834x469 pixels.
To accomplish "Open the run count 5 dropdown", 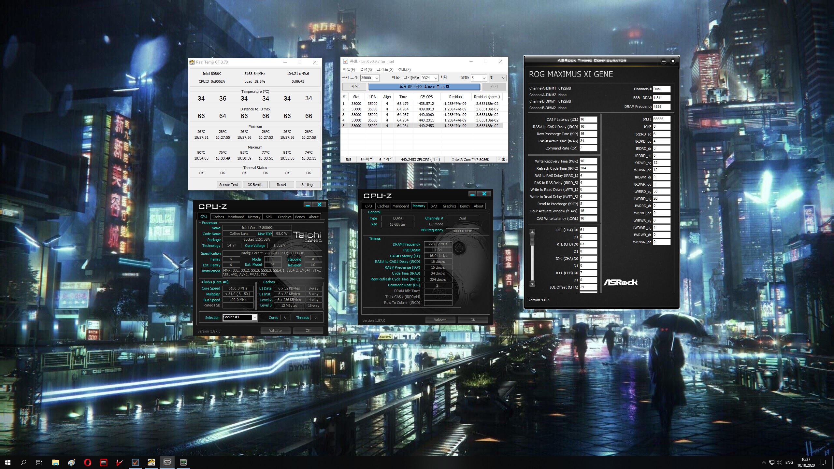I will tap(484, 78).
